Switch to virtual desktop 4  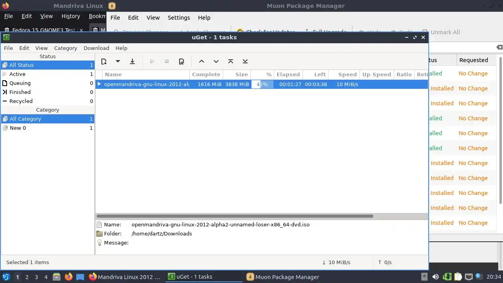[46, 277]
